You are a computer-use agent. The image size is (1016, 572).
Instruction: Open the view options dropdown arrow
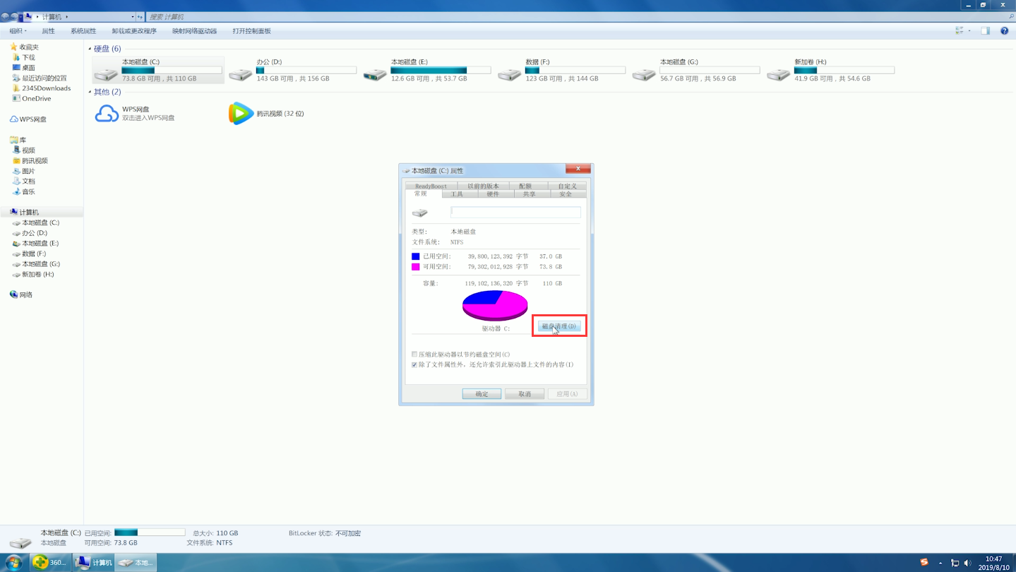point(969,31)
